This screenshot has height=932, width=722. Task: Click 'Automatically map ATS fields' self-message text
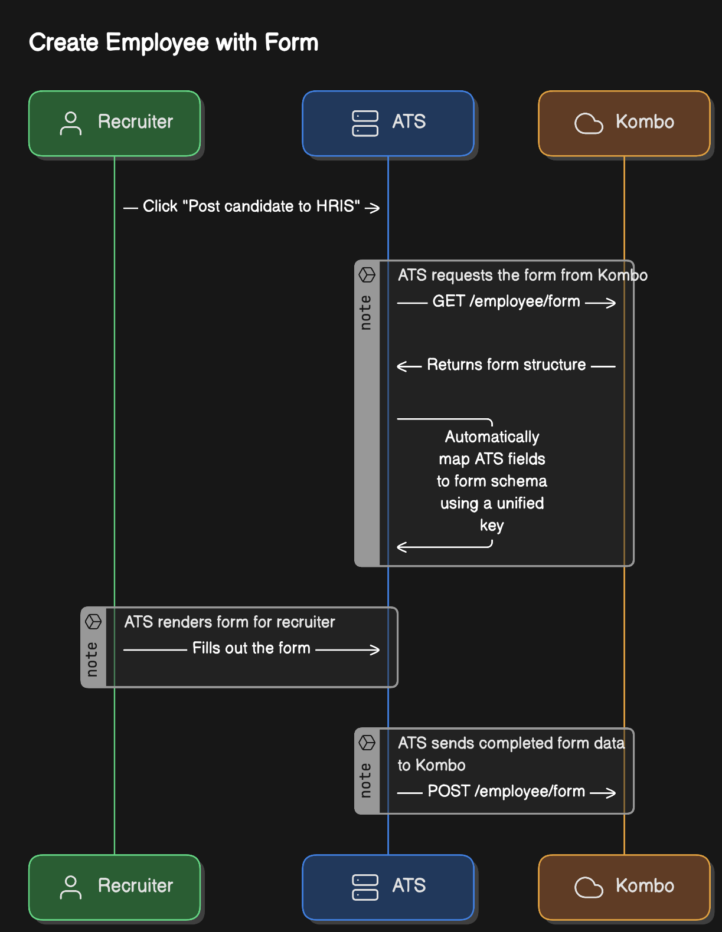492,481
